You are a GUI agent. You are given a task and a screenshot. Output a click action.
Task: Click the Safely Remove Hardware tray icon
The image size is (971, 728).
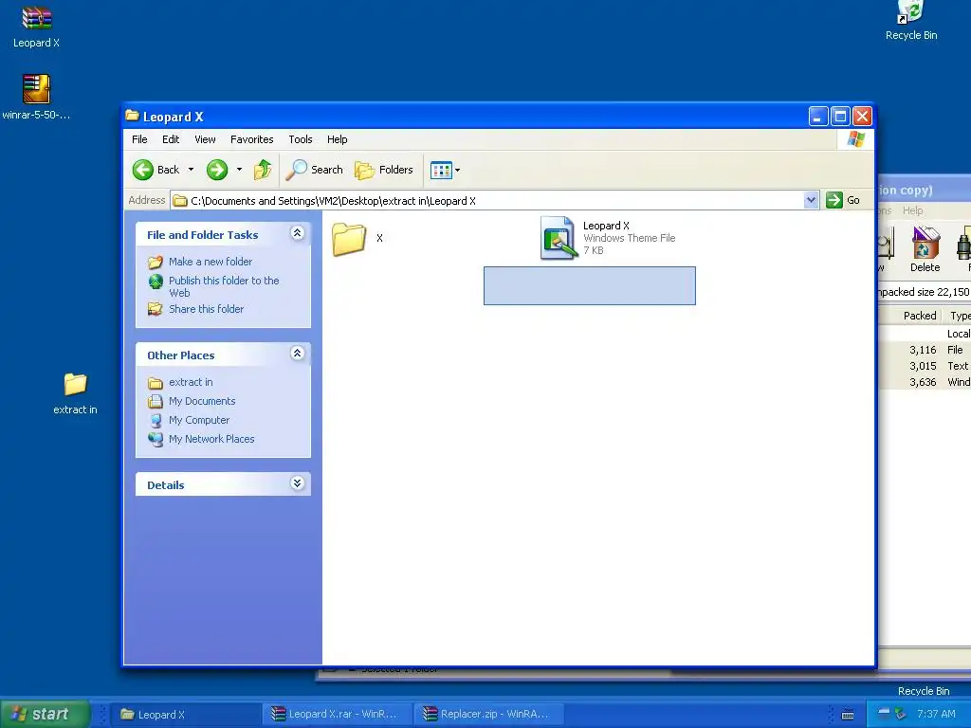[901, 714]
